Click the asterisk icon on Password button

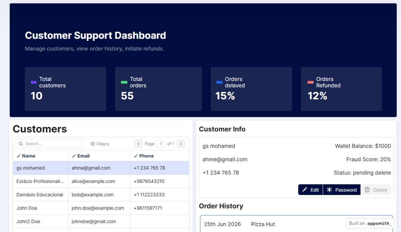tap(329, 190)
